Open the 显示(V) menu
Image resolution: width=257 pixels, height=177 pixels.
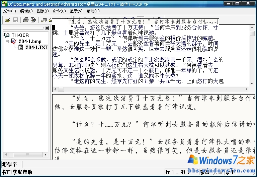click(x=76, y=11)
